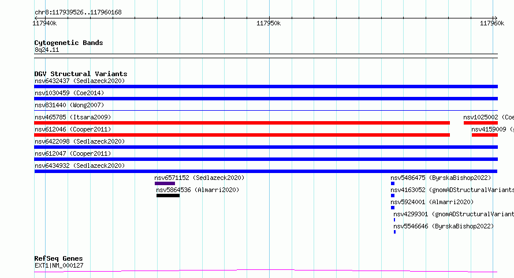The image size is (514, 278).
Task: Click the chr8:117939526..117960168 coordinate text
Action: click(x=78, y=12)
